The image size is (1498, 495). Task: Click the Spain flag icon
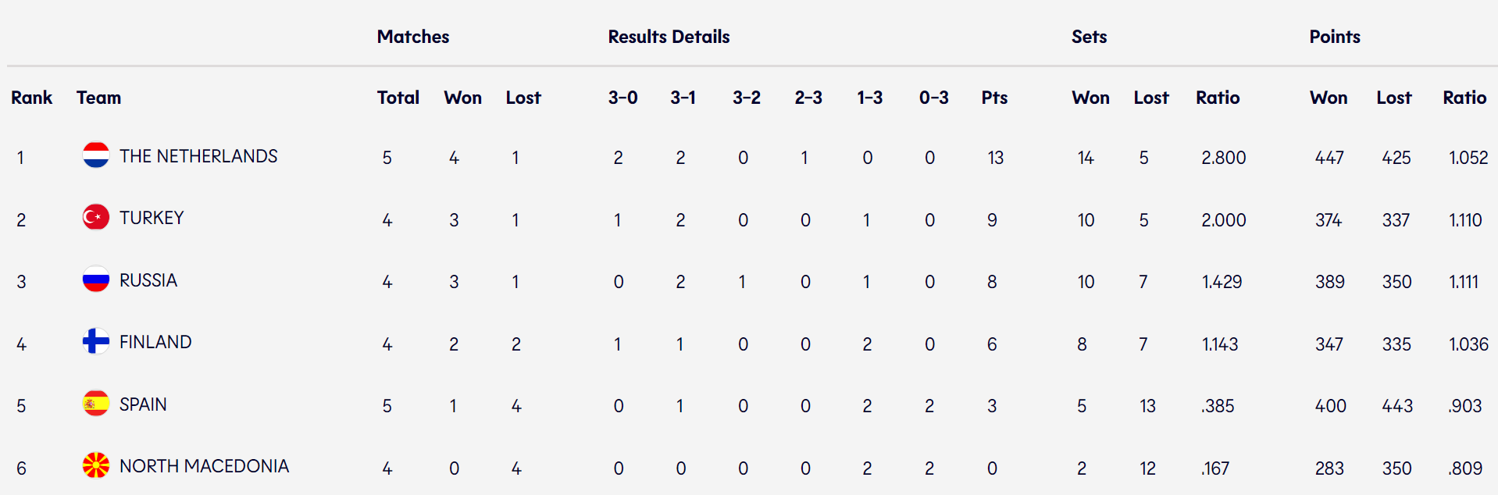[96, 404]
